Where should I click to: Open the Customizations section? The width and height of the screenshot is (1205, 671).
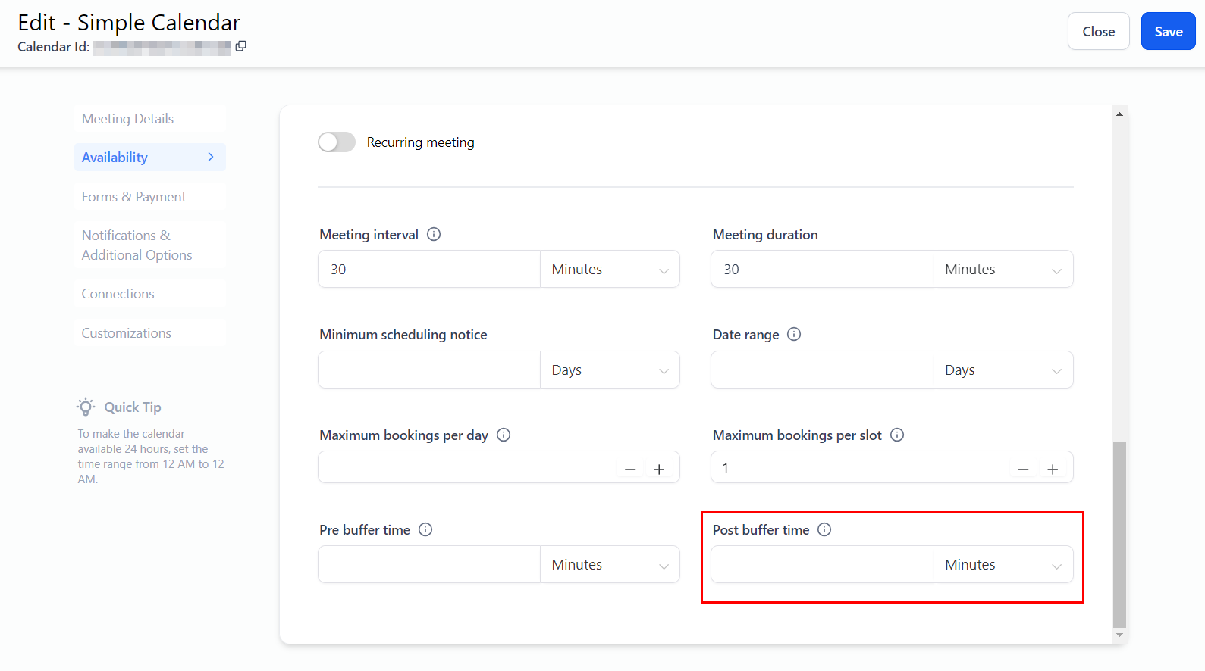150,333
